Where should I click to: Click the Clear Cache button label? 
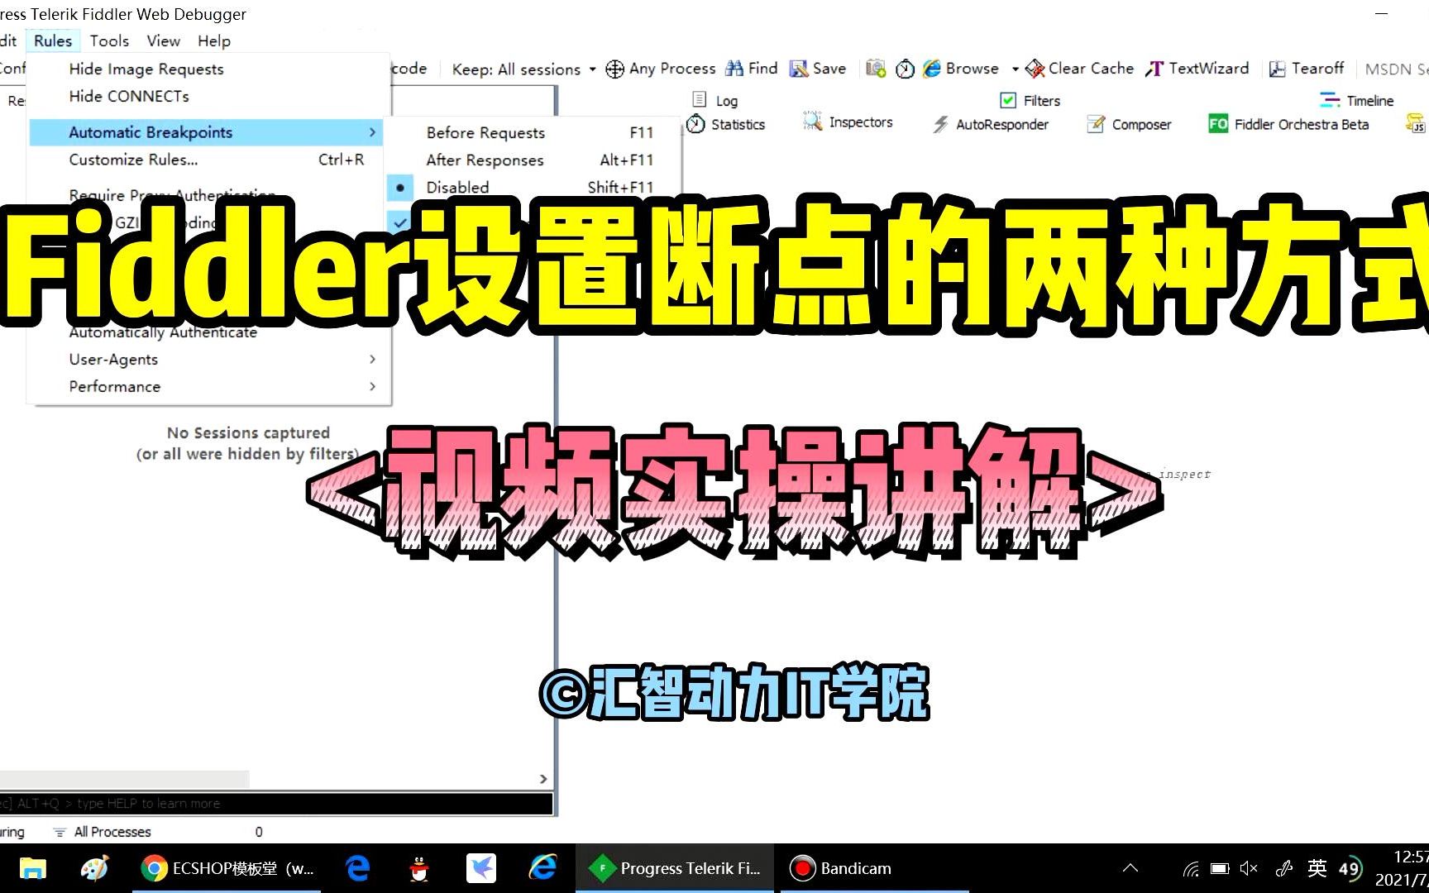(x=1091, y=69)
